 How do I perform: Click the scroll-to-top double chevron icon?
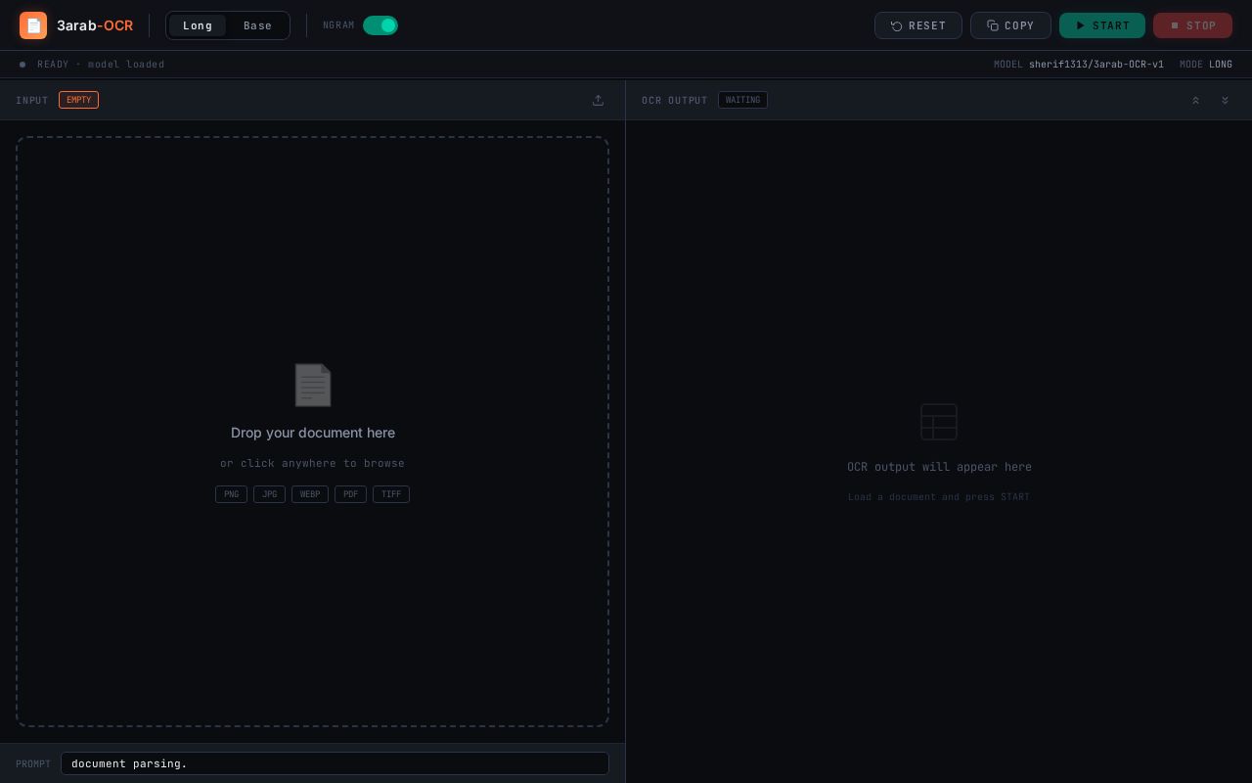[1195, 100]
